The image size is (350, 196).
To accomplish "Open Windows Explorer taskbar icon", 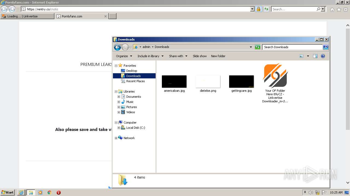I will (x=31, y=192).
